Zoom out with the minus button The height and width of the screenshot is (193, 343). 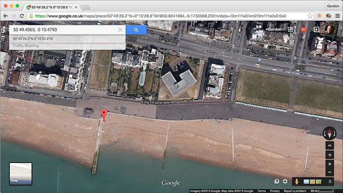pos(330,172)
